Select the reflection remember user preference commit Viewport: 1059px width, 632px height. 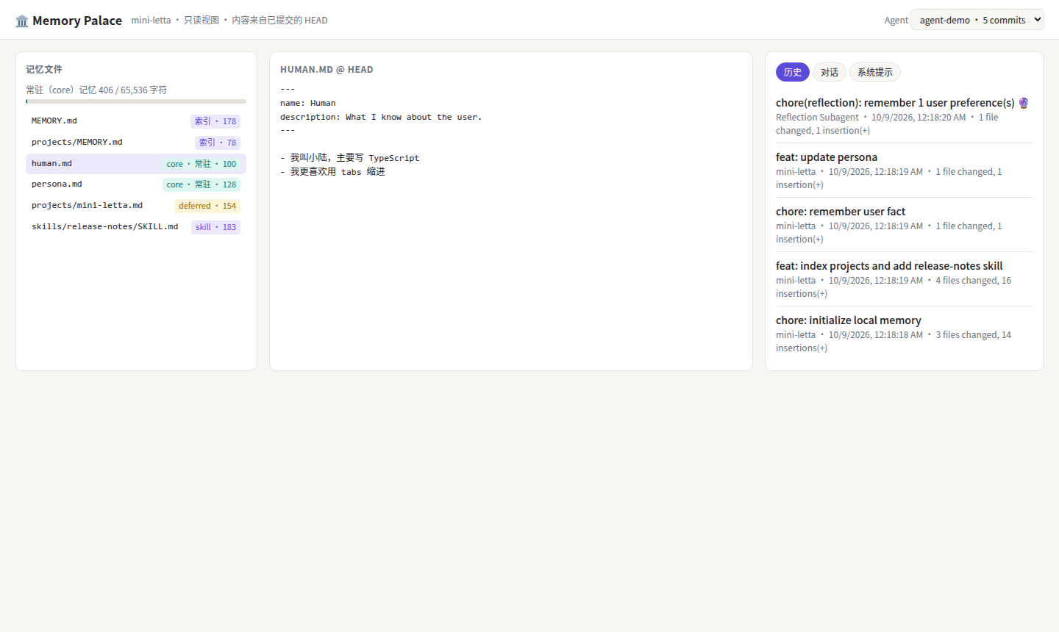pyautogui.click(x=905, y=116)
